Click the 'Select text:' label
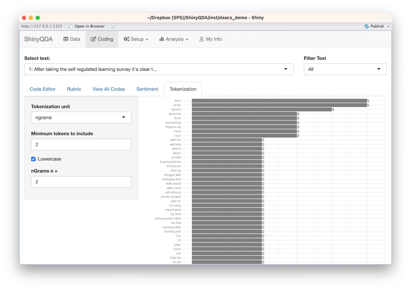411x290 pixels. point(37,58)
